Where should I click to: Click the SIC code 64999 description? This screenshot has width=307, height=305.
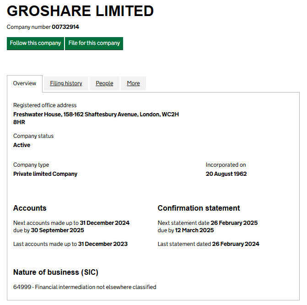click(85, 287)
